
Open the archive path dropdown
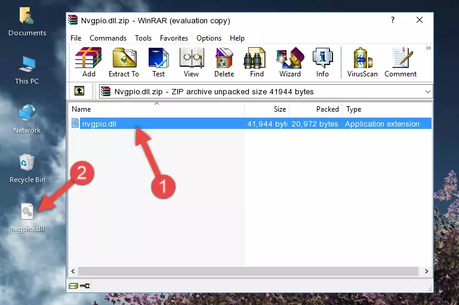(x=428, y=91)
